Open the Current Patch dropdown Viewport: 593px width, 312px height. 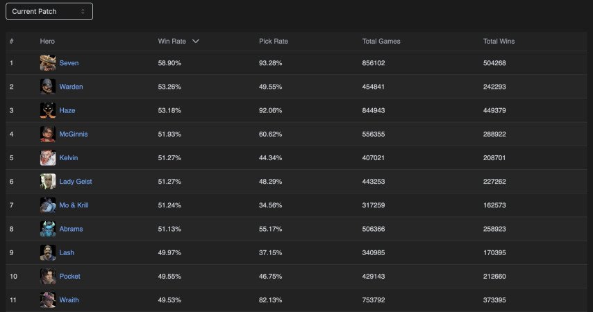[49, 11]
